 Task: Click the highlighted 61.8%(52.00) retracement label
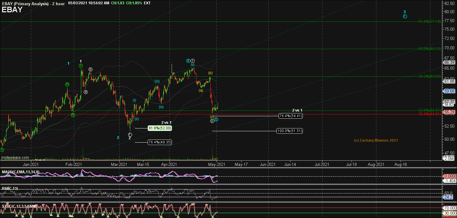click(x=159, y=128)
